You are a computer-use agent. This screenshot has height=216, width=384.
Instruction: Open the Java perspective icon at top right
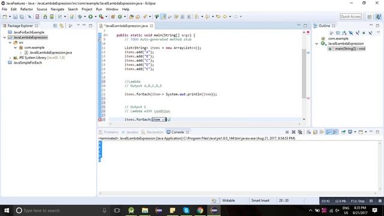[x=379, y=17]
